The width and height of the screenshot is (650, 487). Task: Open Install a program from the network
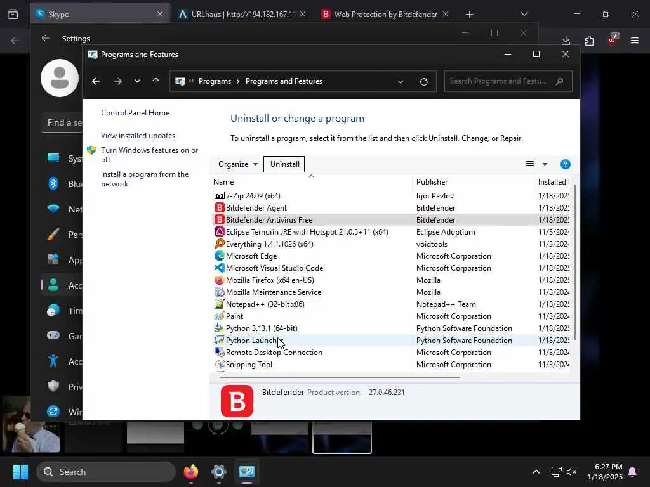(145, 179)
